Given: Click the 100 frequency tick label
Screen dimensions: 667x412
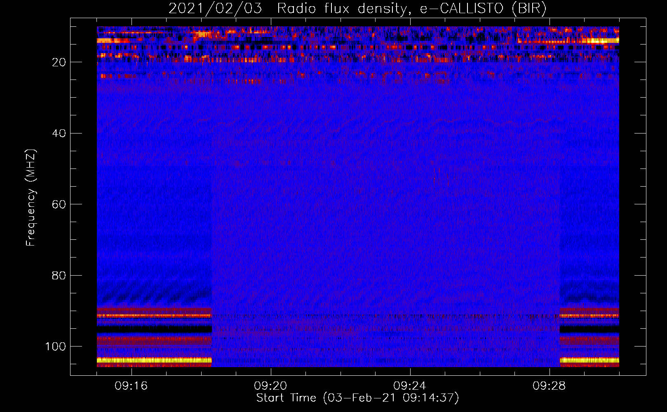Looking at the screenshot, I should click(x=56, y=346).
